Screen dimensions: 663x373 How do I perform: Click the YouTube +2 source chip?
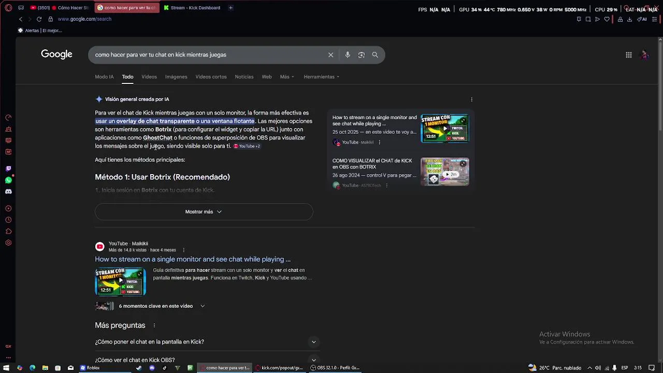(x=247, y=146)
